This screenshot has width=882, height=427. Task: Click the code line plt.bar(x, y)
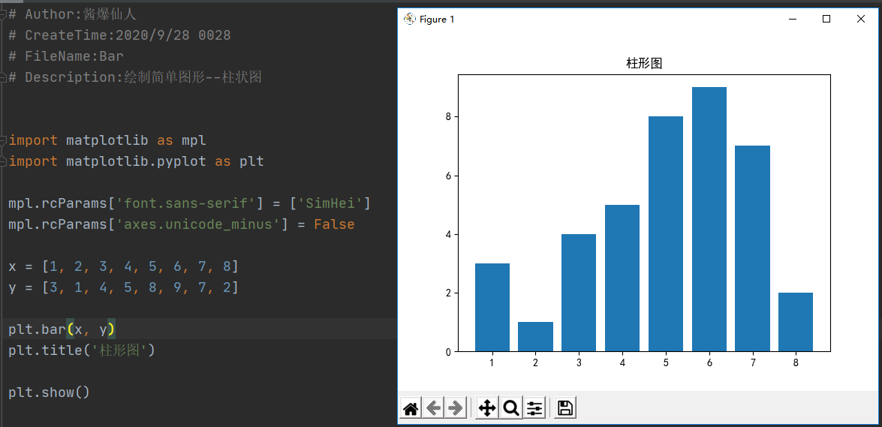pos(62,329)
